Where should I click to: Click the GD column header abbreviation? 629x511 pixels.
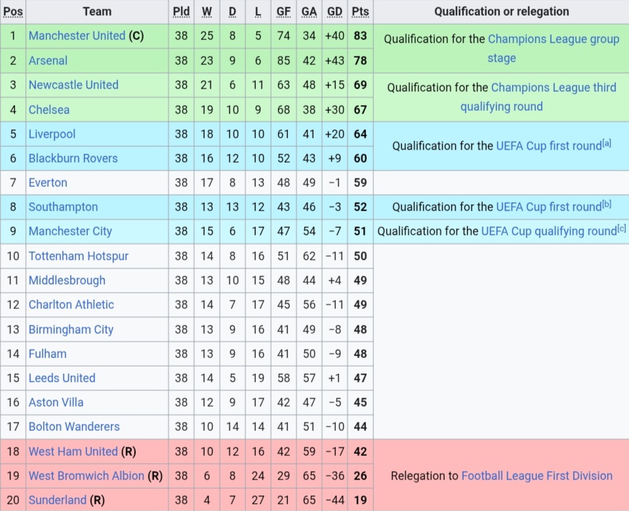335,12
